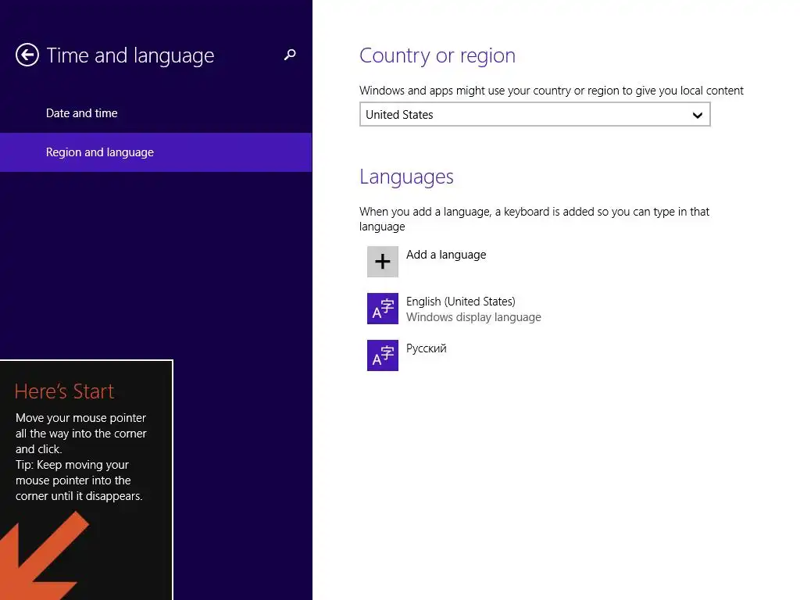Select the English (United States) language icon

(x=383, y=309)
